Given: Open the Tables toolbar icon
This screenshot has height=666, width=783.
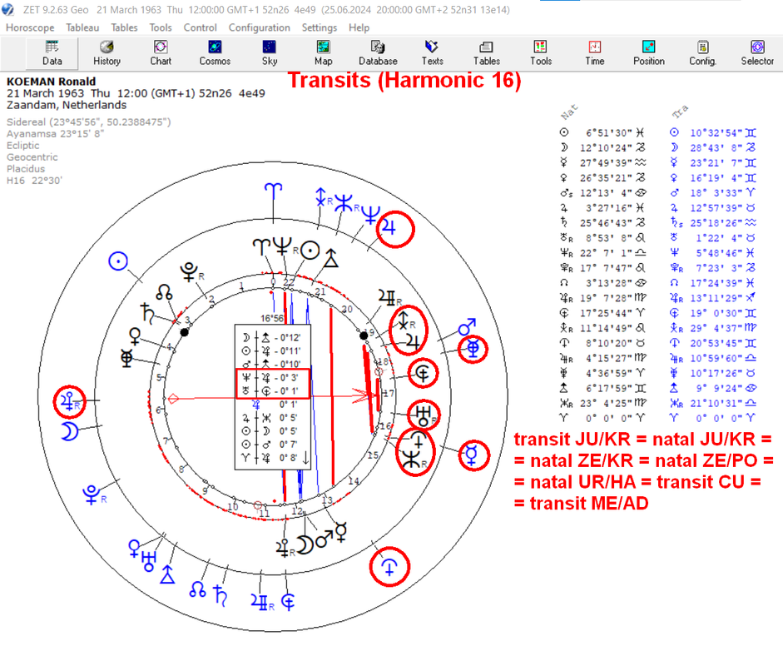Looking at the screenshot, I should (x=487, y=53).
